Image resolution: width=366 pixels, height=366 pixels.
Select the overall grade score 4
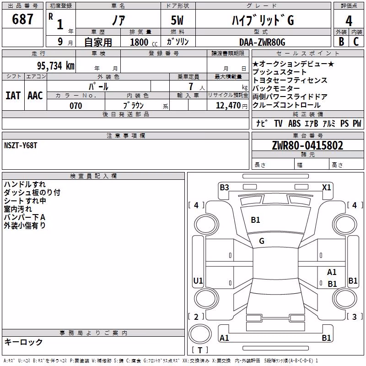tap(349, 21)
